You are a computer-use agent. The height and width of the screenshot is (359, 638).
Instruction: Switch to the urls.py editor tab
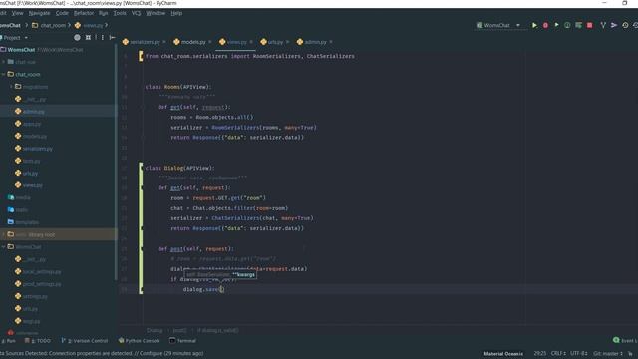point(275,42)
